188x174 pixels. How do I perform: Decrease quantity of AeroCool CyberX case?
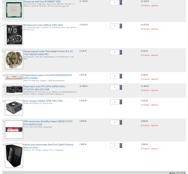tap(121, 147)
